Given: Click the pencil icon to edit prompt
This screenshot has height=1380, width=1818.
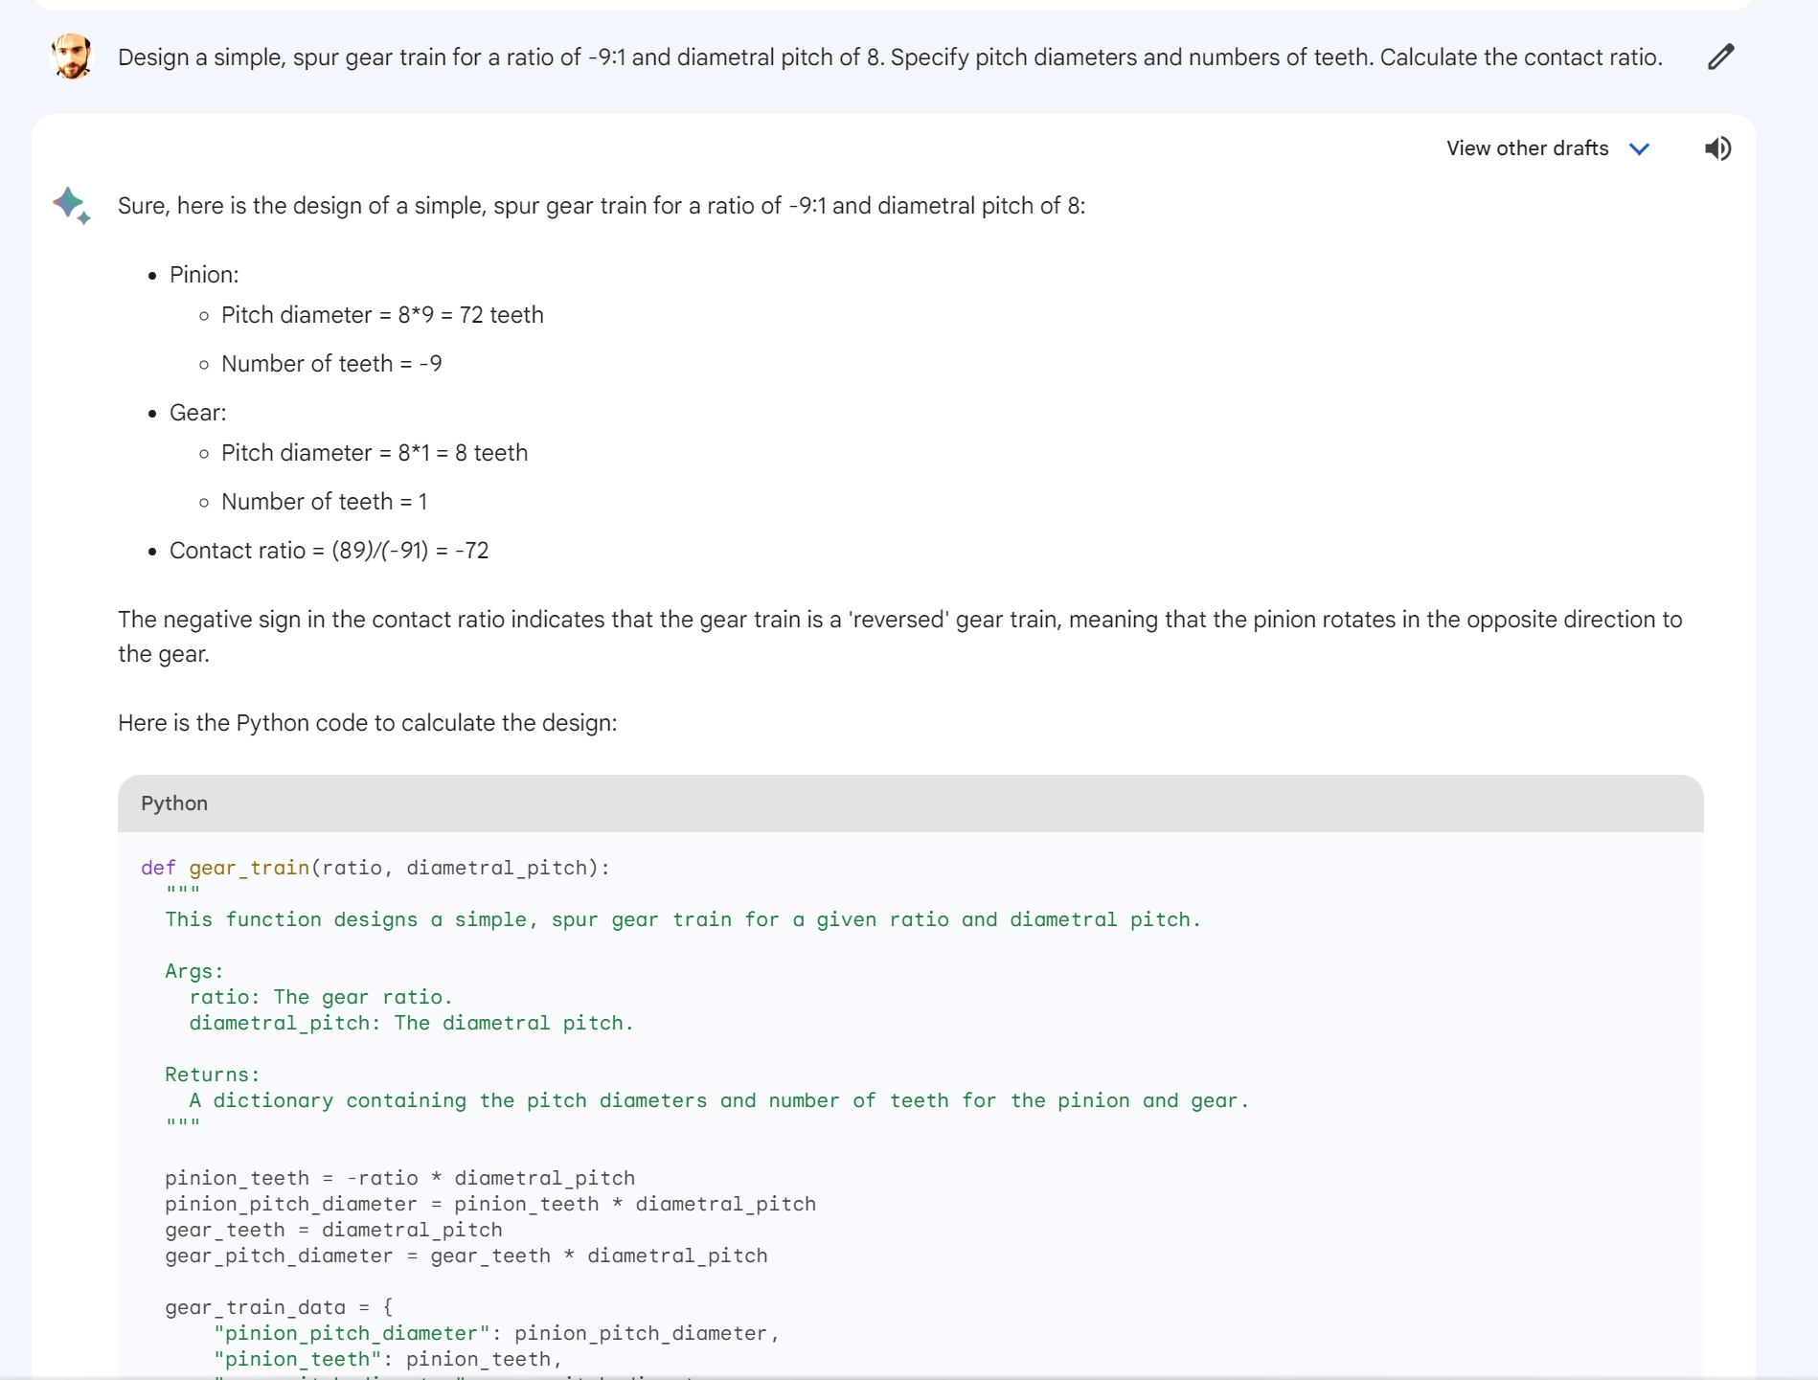Looking at the screenshot, I should [1720, 57].
